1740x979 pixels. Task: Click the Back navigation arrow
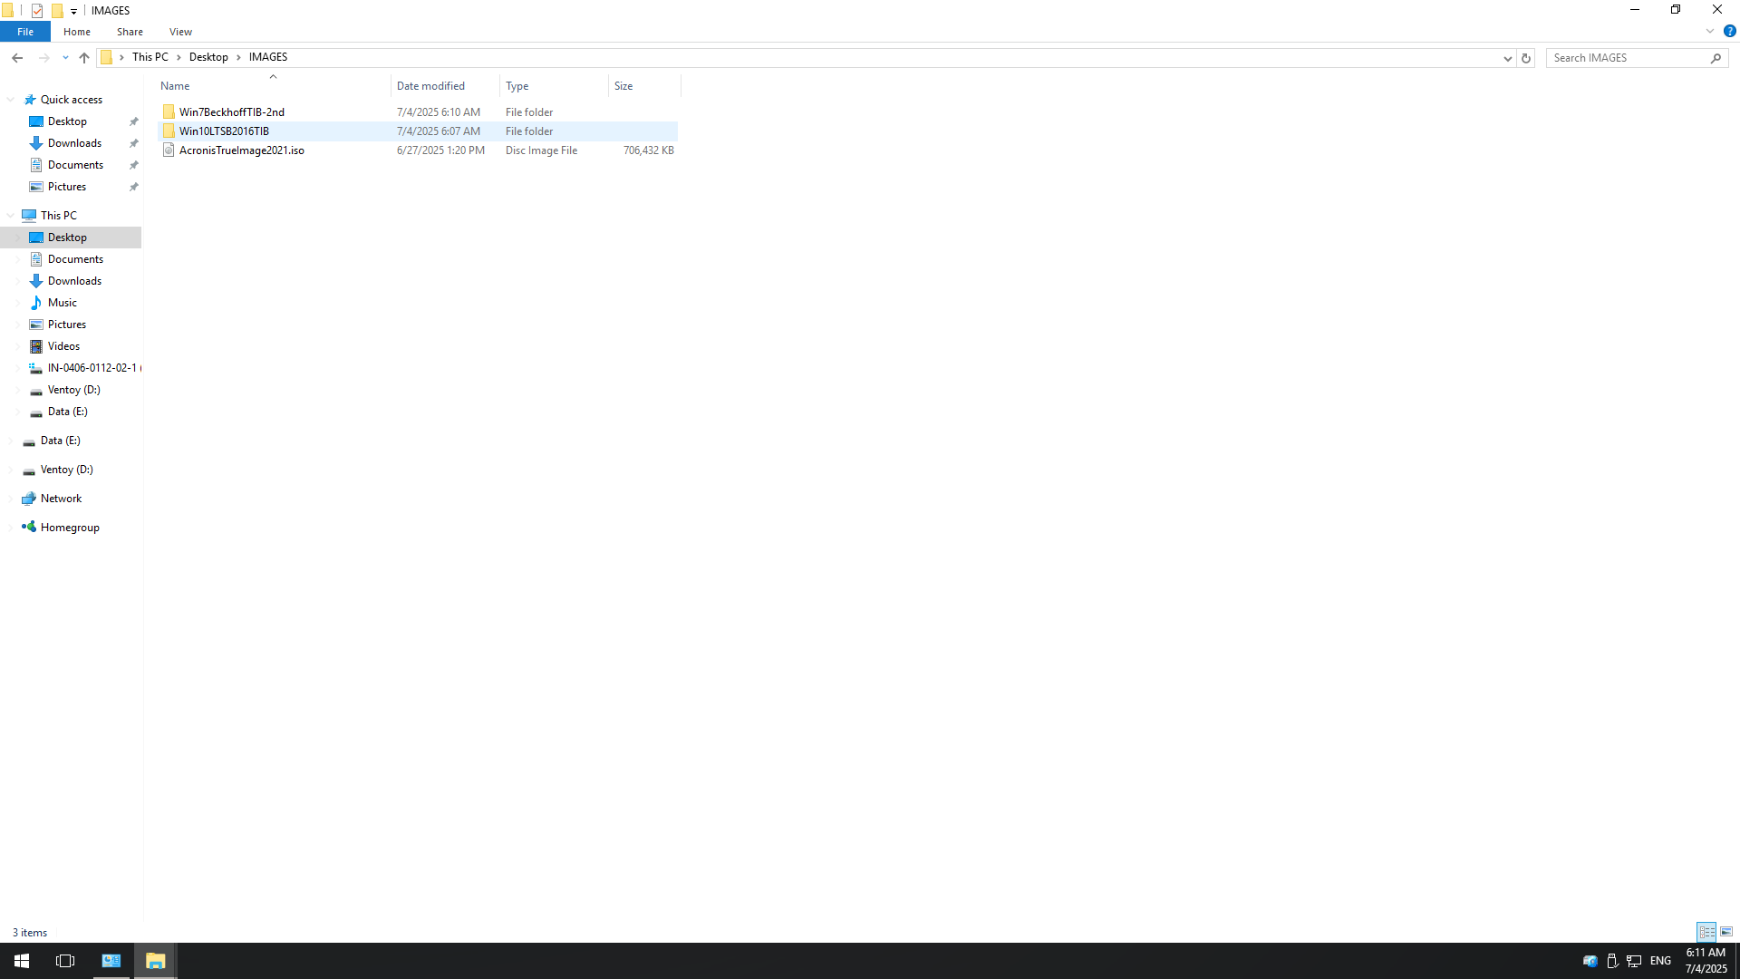tap(17, 58)
